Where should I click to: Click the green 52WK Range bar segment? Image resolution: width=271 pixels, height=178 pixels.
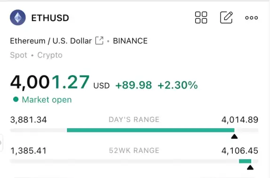(x=245, y=161)
